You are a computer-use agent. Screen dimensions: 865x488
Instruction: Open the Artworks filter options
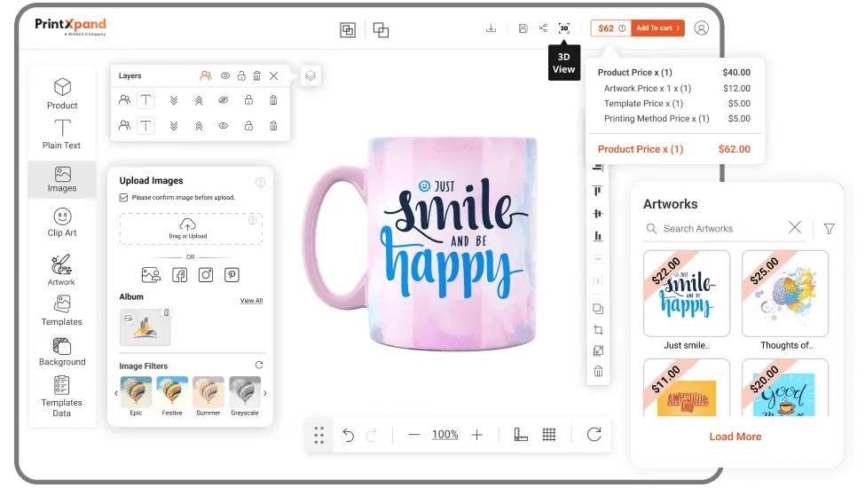830,228
